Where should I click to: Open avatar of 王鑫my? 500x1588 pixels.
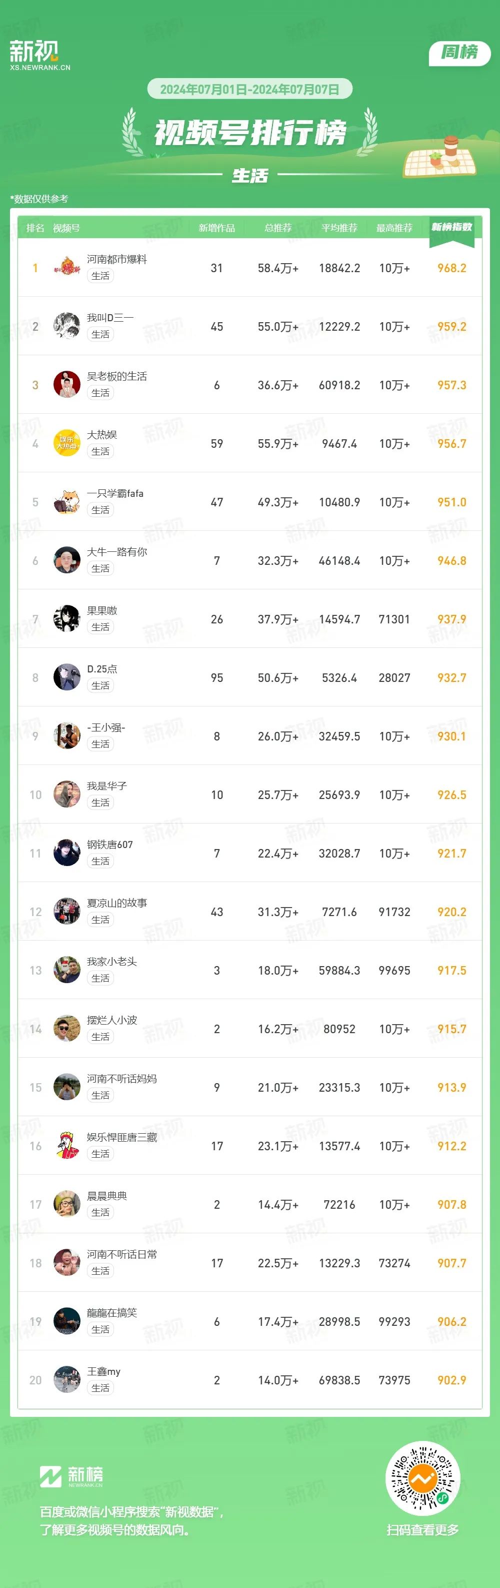point(66,1380)
